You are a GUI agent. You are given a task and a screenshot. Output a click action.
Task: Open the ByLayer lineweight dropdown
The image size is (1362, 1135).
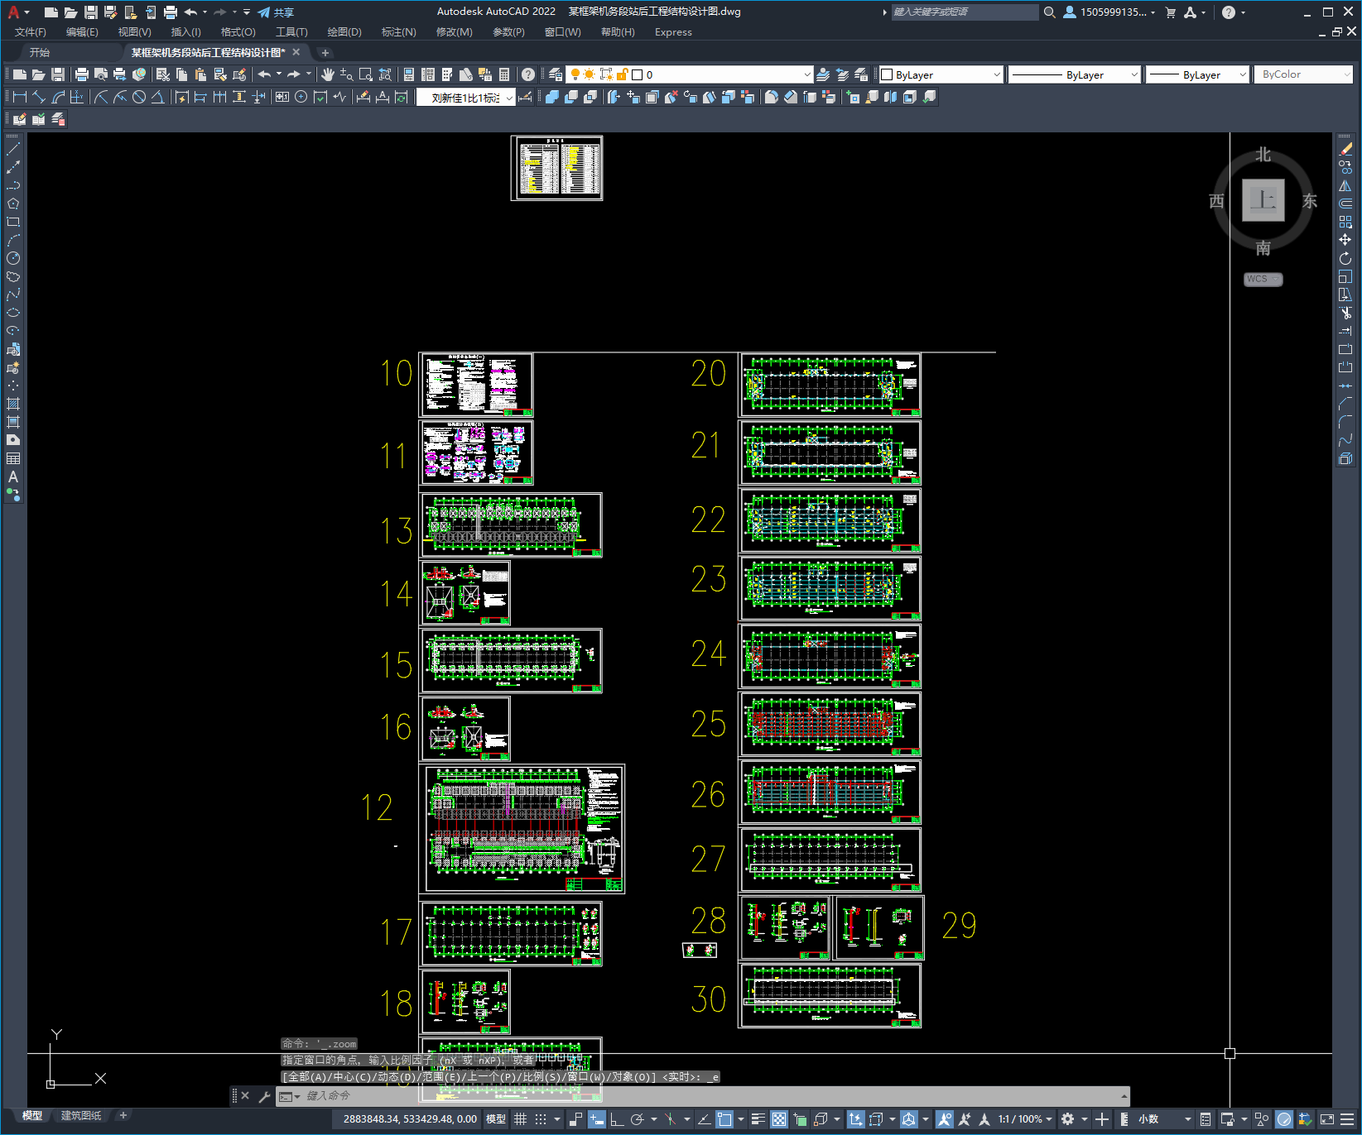tap(1197, 74)
